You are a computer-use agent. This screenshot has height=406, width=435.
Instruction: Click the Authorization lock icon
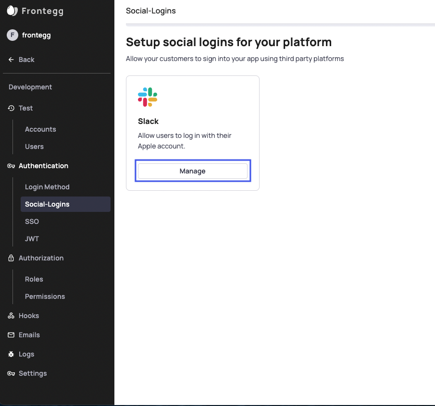tap(11, 258)
